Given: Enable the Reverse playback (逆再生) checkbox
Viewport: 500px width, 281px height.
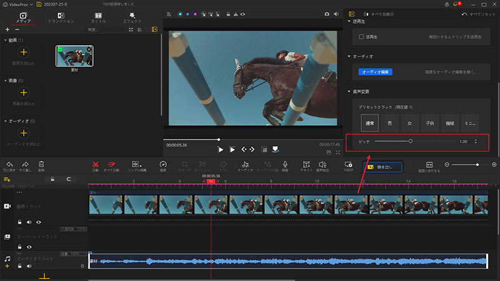Looking at the screenshot, I should [x=361, y=37].
